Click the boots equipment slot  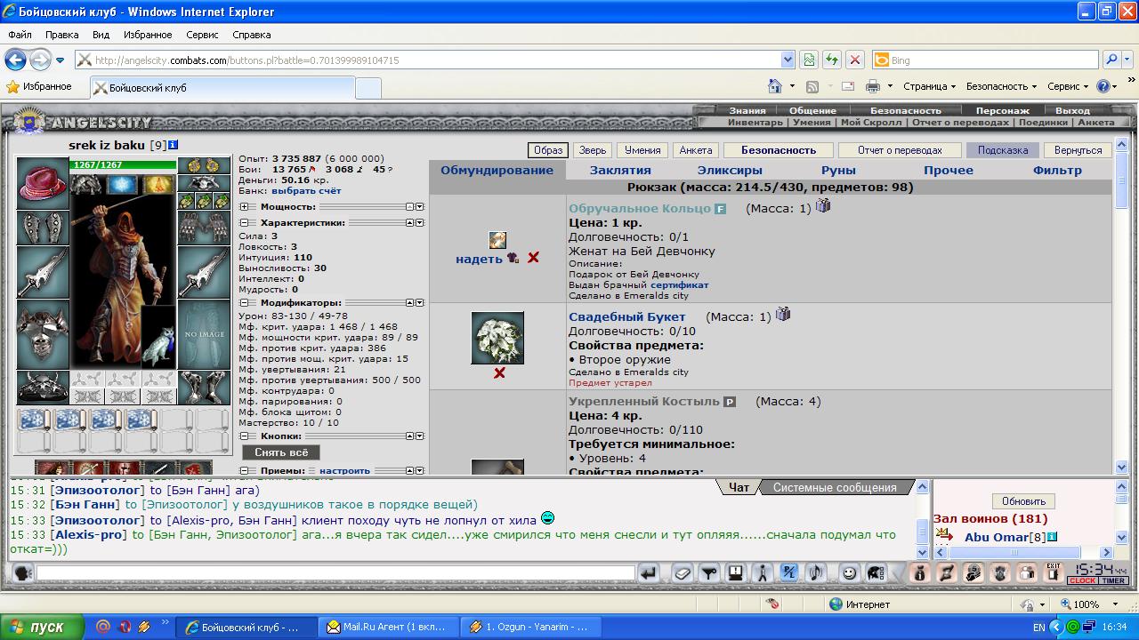pos(204,388)
